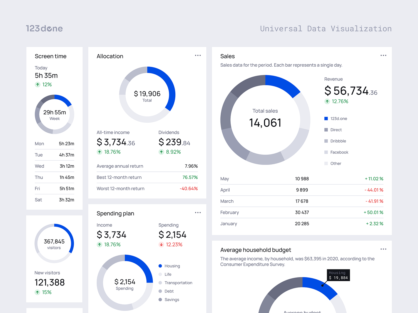418x313 pixels.
Task: Select the blue Housing color dot
Action: coord(160,266)
